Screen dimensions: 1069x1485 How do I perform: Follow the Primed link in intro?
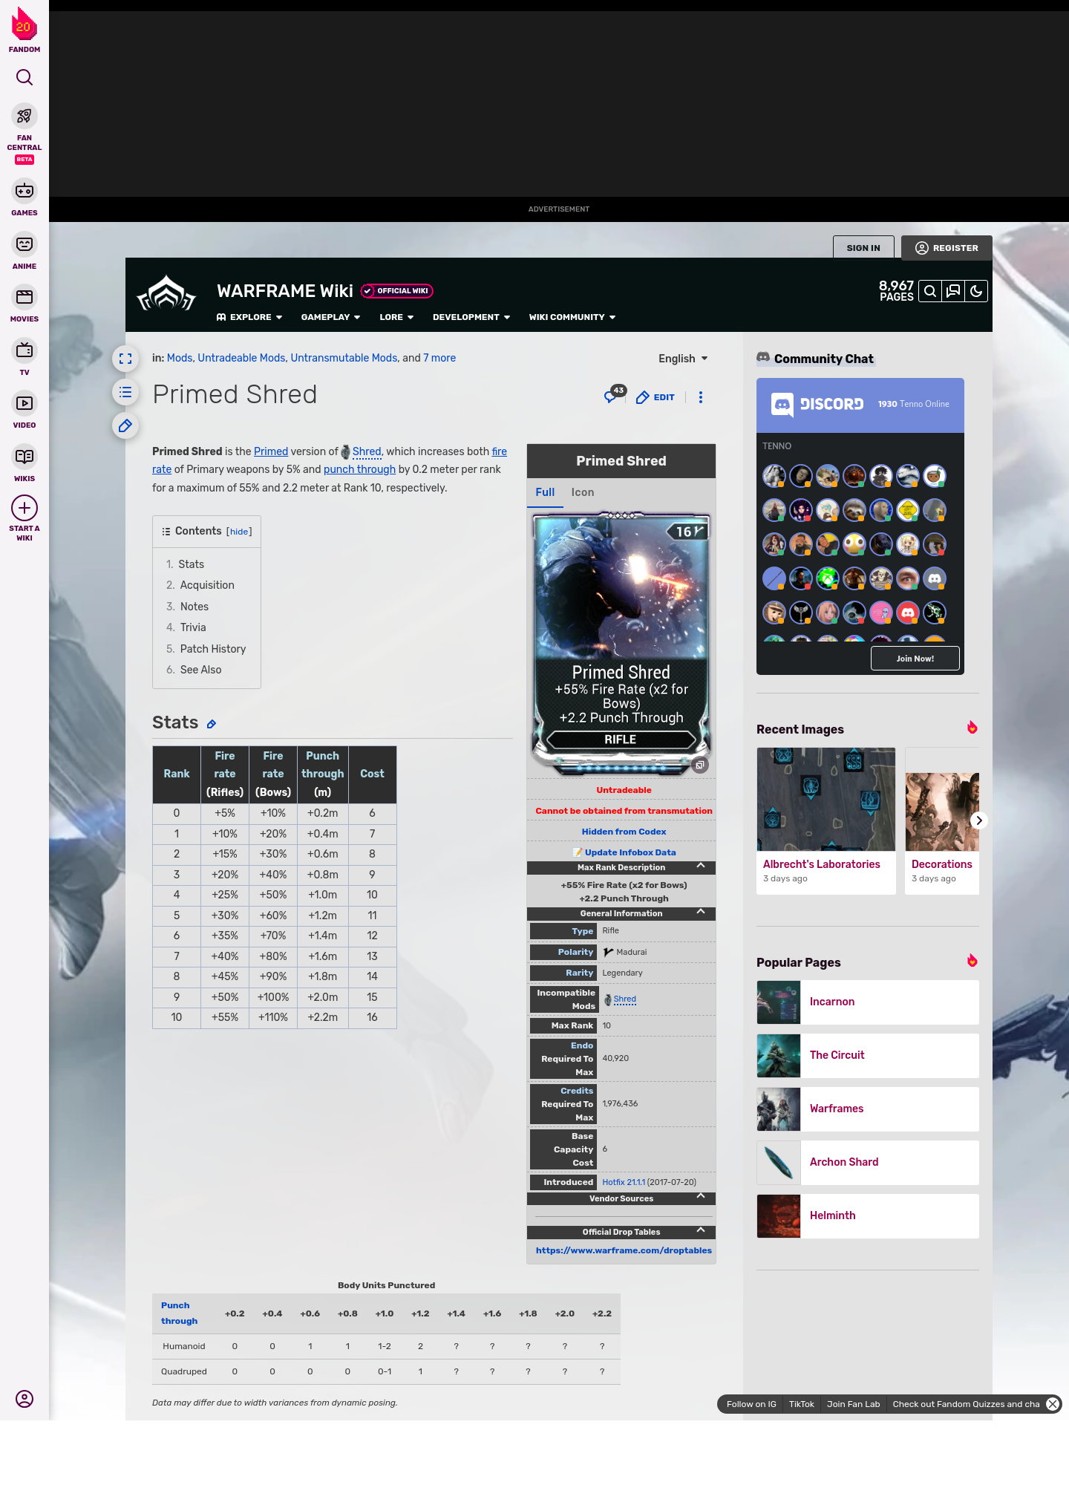point(271,451)
